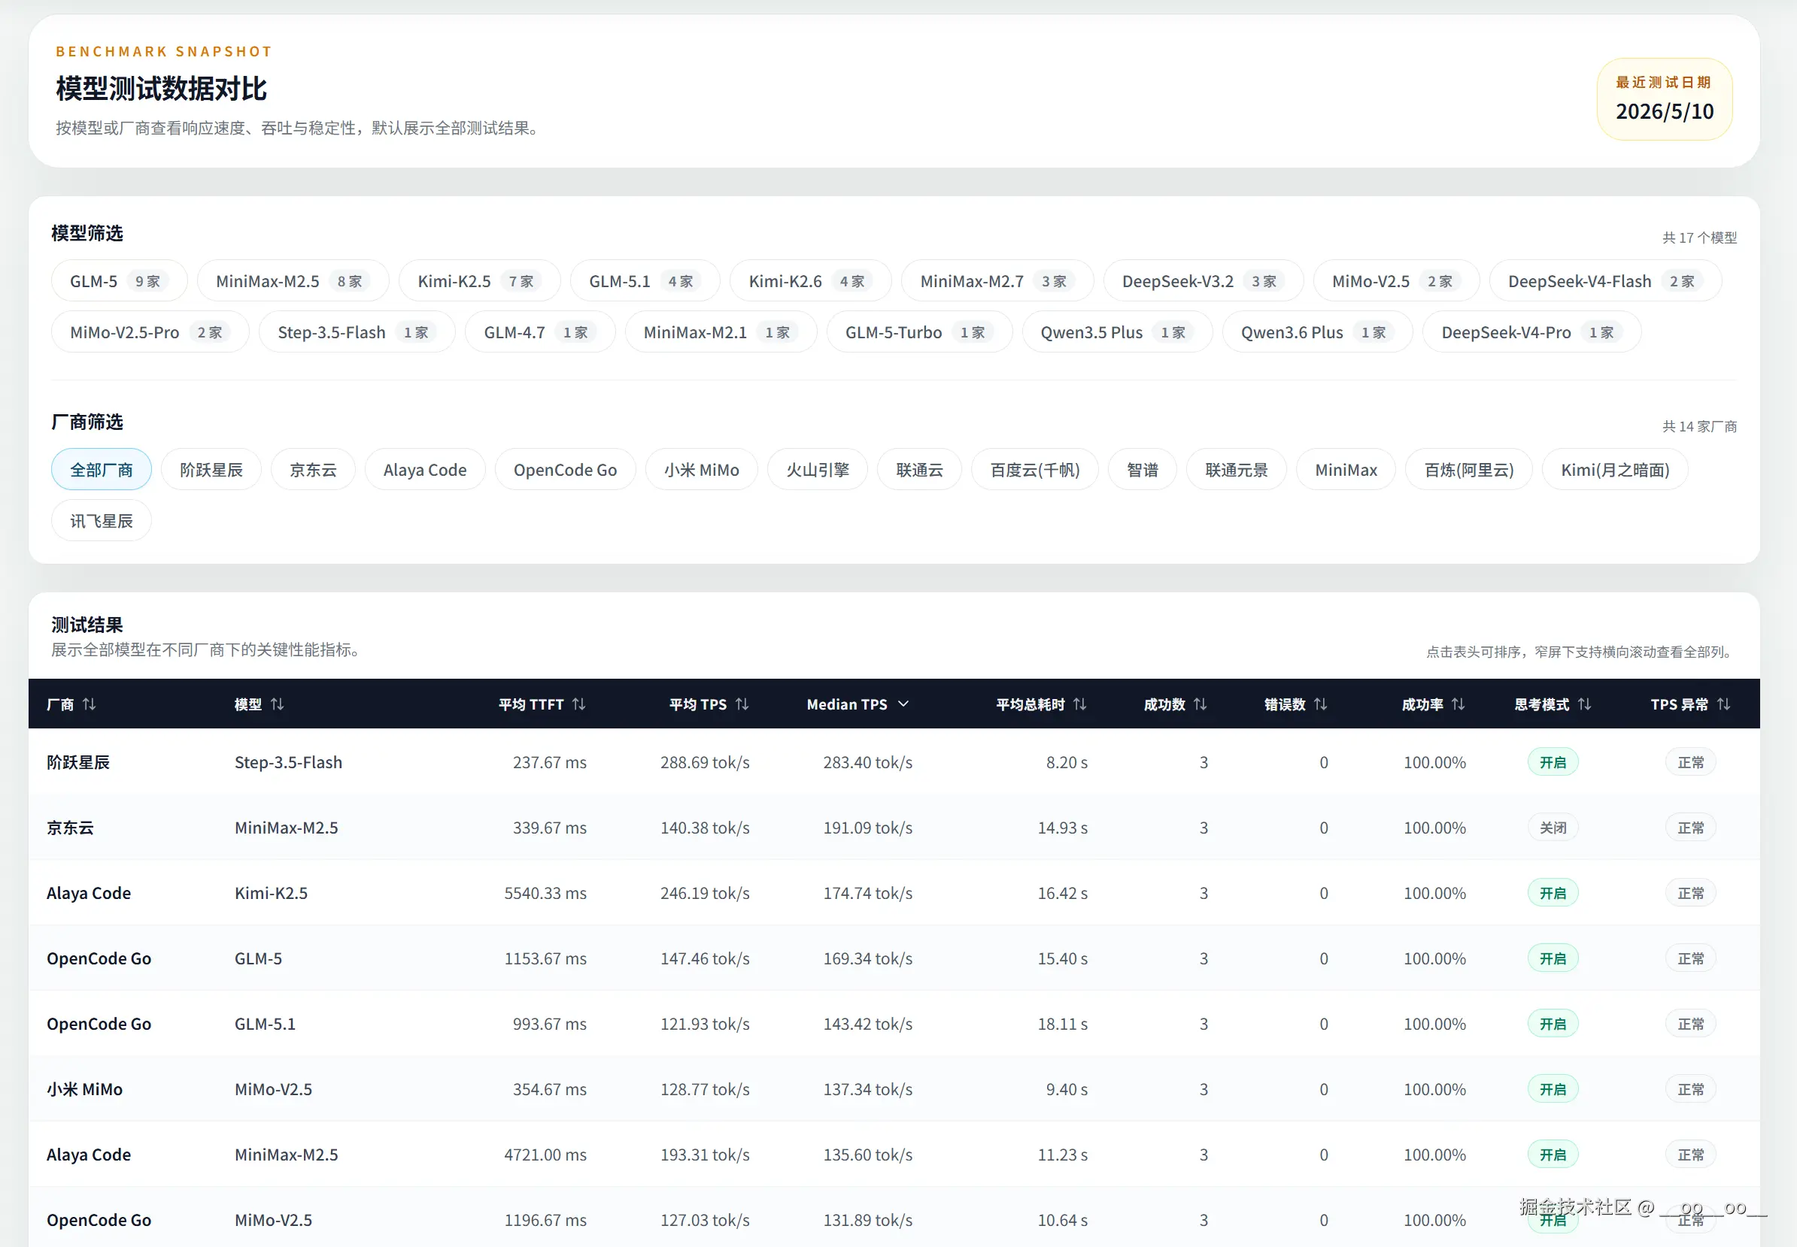Click the 169.34 tok/s Median TPS cell
1797x1247 pixels.
[x=867, y=958]
